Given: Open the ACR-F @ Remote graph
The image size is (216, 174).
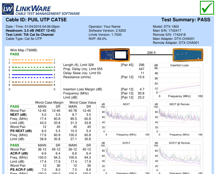Looking at the screenshot, I should point(178,157).
